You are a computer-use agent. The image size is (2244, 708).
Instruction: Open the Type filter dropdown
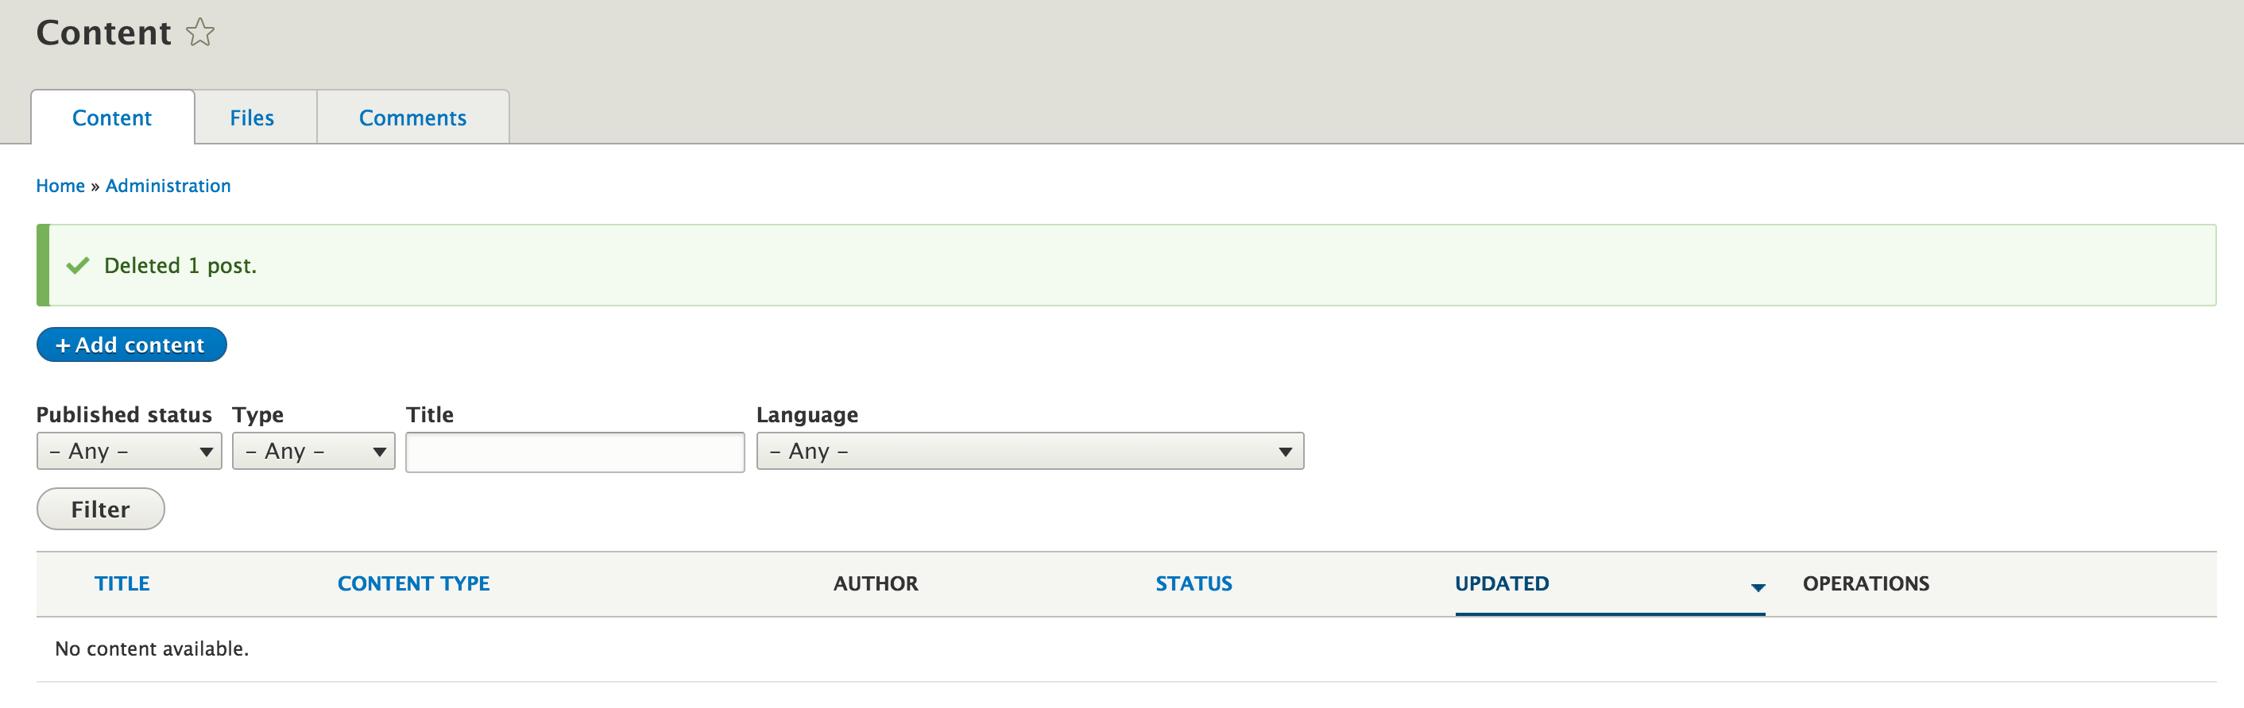pyautogui.click(x=314, y=451)
